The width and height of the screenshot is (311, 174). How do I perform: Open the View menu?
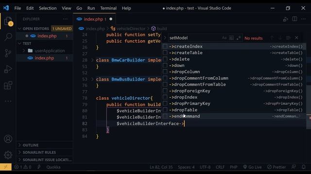tap(66, 8)
